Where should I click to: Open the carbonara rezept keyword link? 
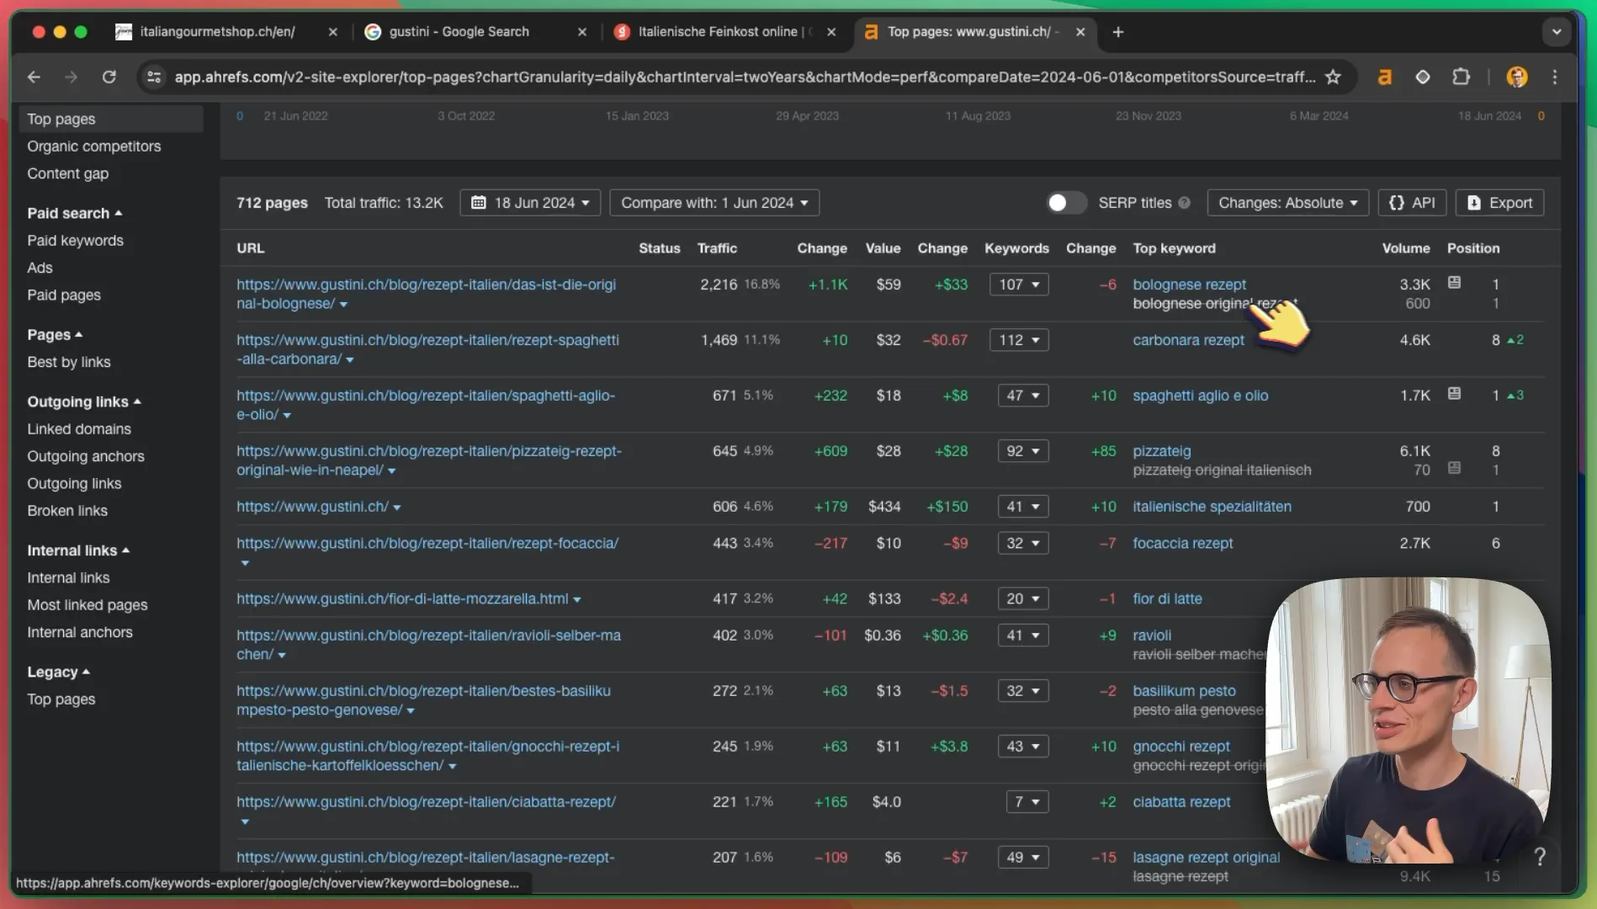point(1188,340)
